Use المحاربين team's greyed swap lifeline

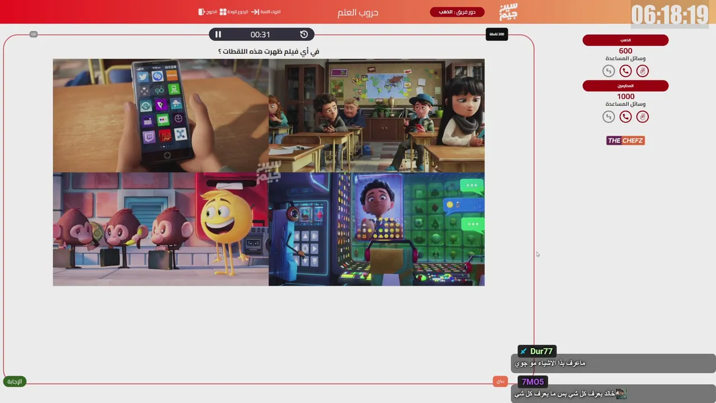609,117
